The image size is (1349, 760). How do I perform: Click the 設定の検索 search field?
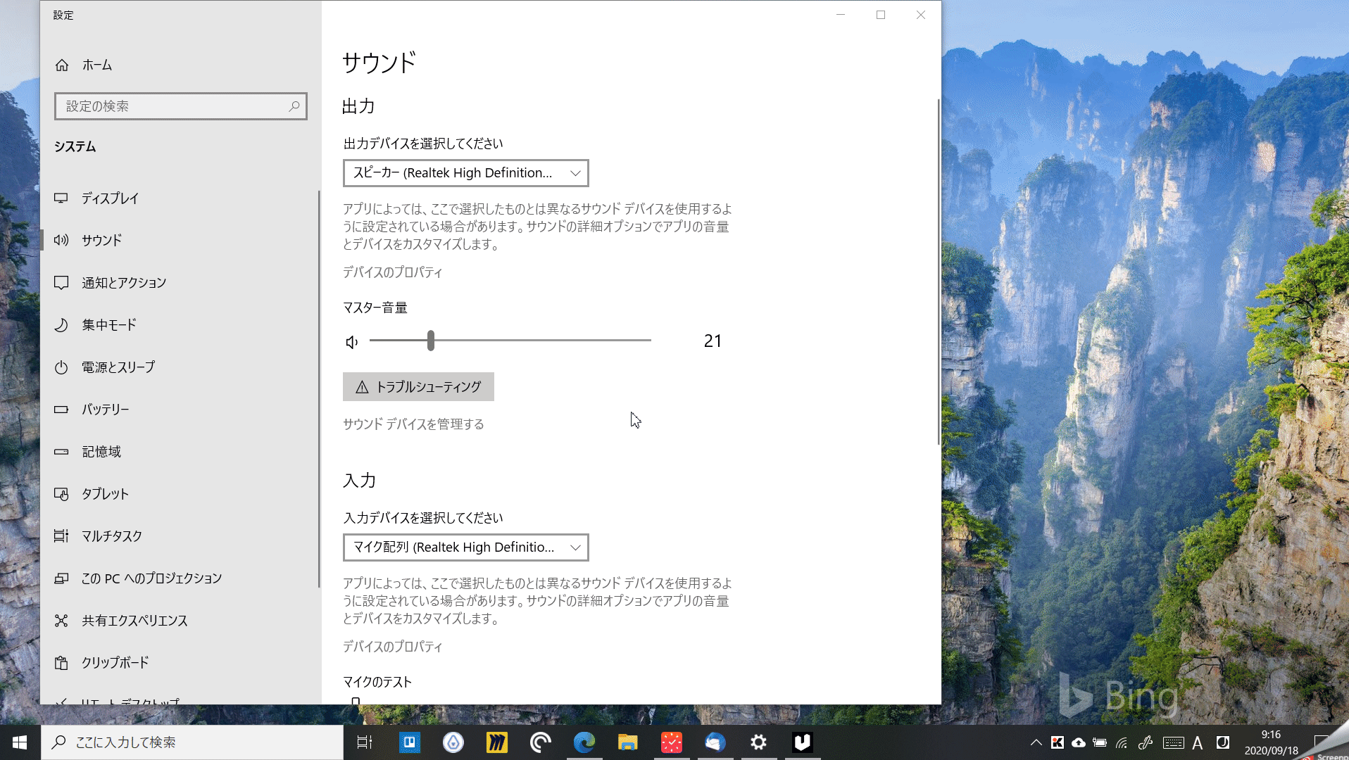point(180,106)
